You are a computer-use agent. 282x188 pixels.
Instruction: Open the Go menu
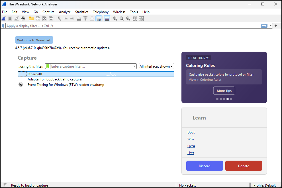click(36, 12)
